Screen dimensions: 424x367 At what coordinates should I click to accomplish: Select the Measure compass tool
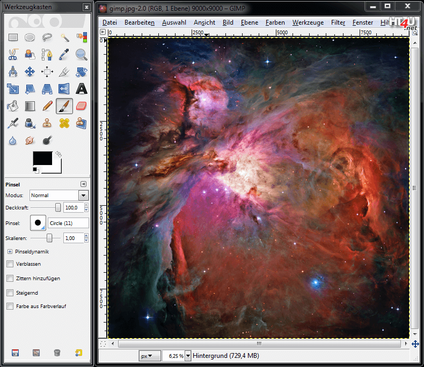coord(13,72)
